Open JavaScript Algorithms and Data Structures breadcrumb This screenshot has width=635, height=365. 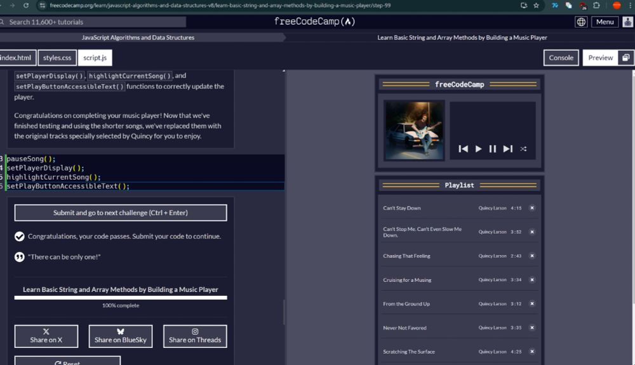pos(138,37)
